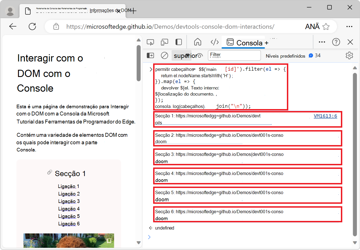Open DevTools activity bar layout toggle
This screenshot has height=250, width=360.
click(x=179, y=42)
